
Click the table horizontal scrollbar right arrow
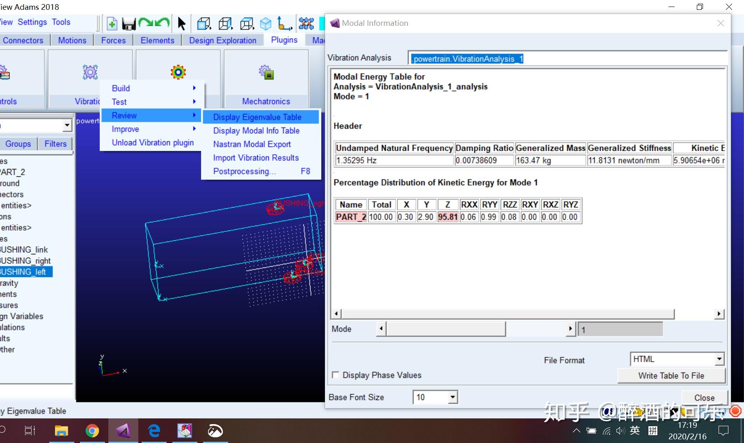[x=719, y=314]
